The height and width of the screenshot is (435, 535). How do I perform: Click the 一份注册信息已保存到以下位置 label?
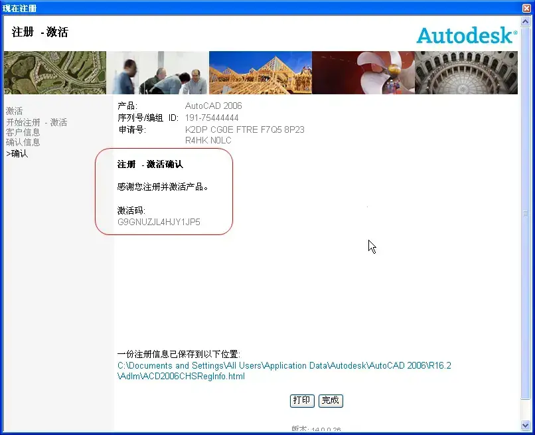[x=179, y=354]
